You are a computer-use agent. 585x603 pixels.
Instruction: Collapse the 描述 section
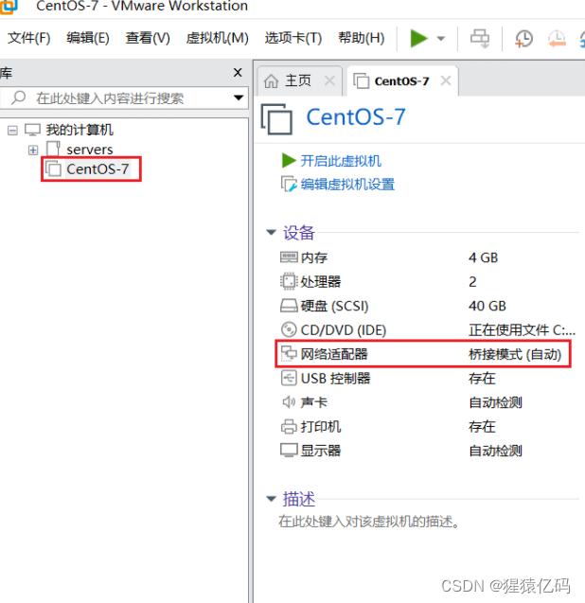coord(271,499)
